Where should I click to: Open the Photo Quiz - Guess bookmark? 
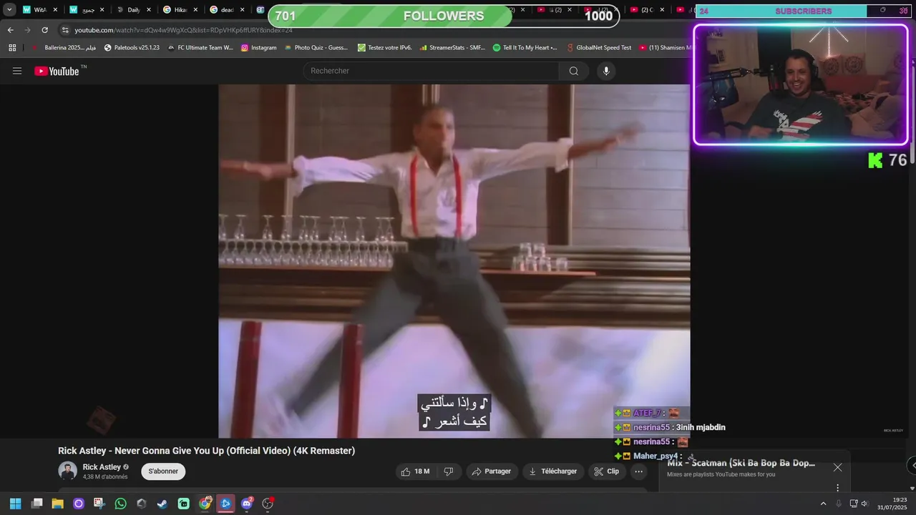(x=316, y=48)
